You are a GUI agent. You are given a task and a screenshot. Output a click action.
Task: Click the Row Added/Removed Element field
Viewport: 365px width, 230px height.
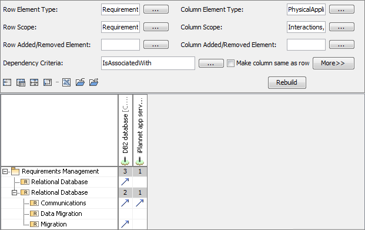[x=120, y=45]
